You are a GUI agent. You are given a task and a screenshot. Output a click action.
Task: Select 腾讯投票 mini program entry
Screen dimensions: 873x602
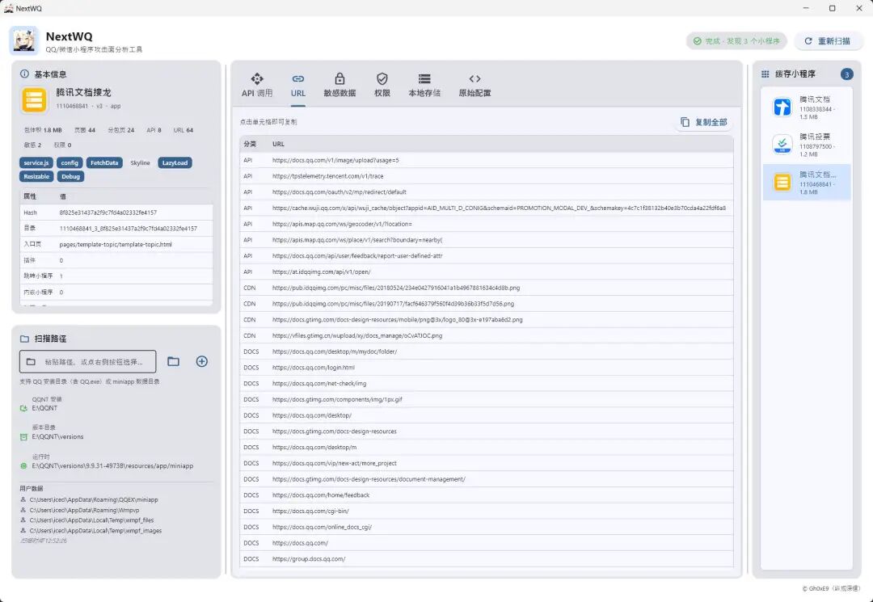click(x=807, y=145)
